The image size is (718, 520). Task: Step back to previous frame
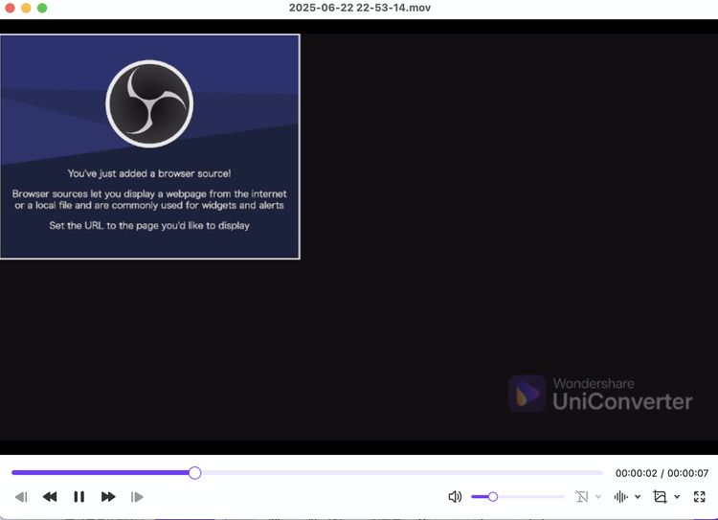(x=21, y=497)
